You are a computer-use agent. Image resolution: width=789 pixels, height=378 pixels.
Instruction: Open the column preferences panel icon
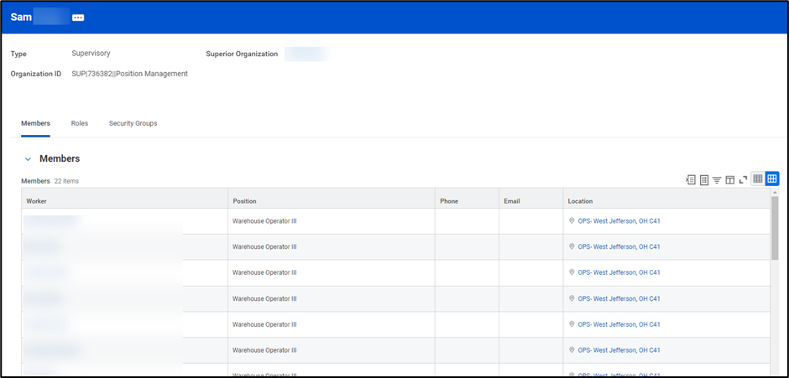730,179
